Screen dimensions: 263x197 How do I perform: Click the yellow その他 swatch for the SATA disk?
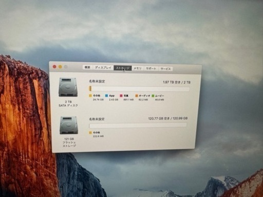90,95
